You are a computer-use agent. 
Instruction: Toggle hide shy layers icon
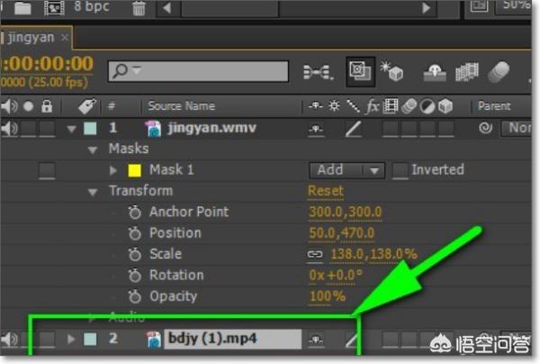click(x=435, y=72)
